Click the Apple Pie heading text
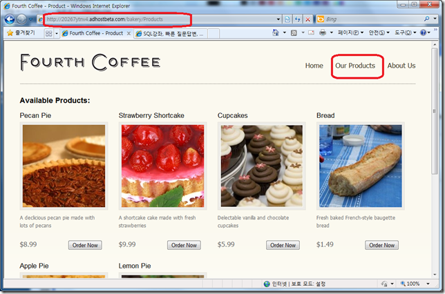The height and width of the screenshot is (294, 445). 34,266
